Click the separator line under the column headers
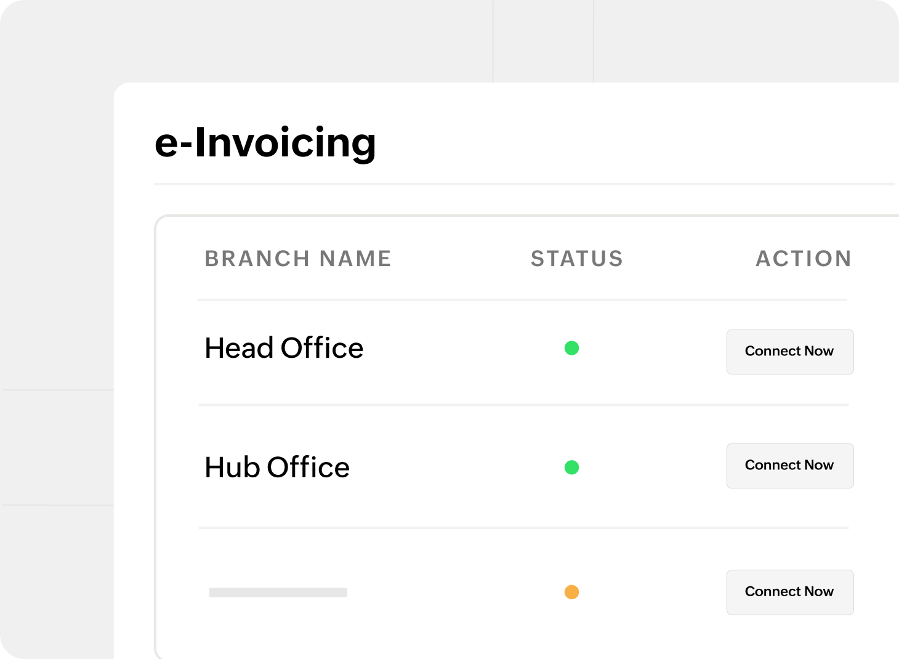 click(522, 300)
